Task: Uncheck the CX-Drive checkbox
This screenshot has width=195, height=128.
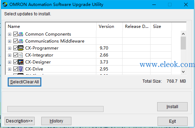Action: click(15, 69)
